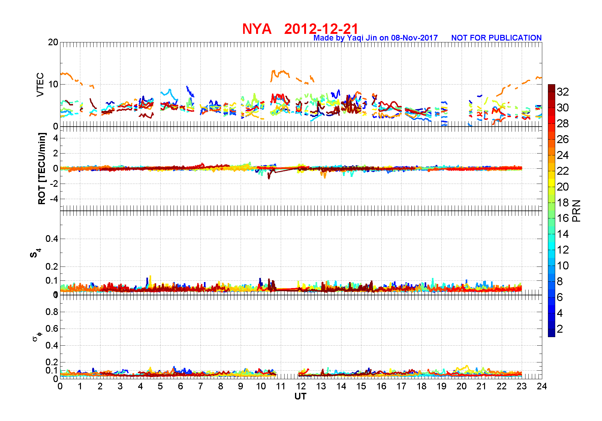Click the UT axis tick label 9

coord(241,386)
